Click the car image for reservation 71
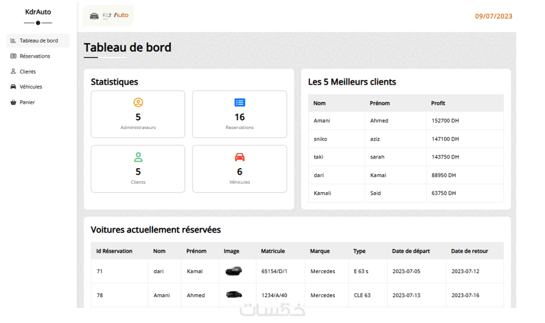Image resolution: width=545 pixels, height=323 pixels. point(234,271)
